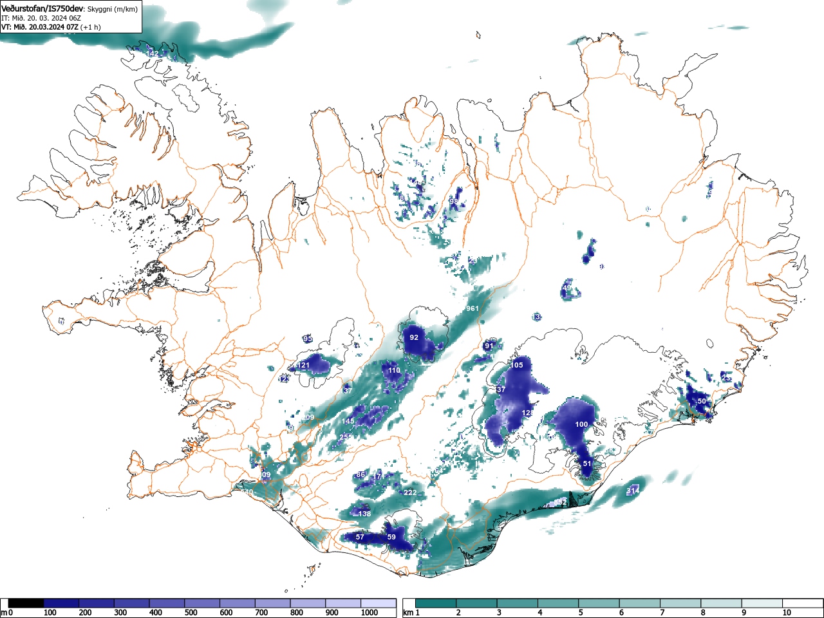824x618 pixels.
Task: Click the map value 314 offshore
Action: tap(633, 491)
